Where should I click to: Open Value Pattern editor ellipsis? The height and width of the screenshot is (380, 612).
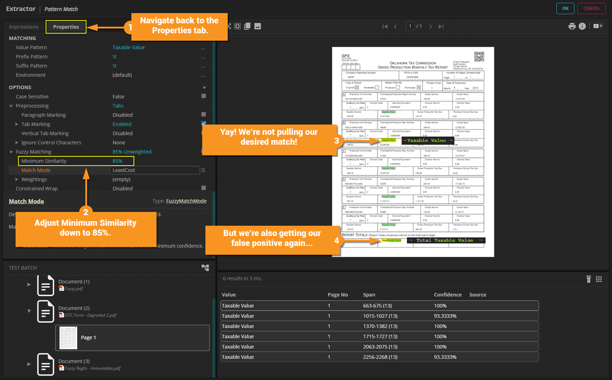coord(203,48)
